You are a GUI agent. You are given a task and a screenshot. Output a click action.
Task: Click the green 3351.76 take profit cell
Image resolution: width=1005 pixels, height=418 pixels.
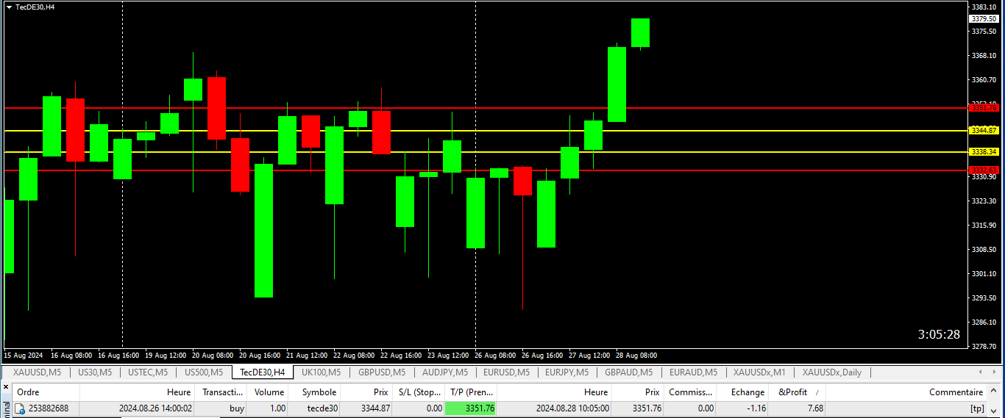coord(472,408)
